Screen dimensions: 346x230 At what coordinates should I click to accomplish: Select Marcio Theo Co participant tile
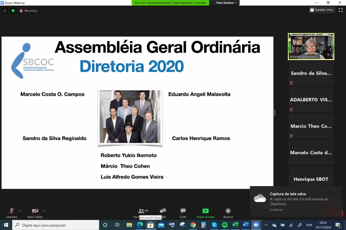(311, 126)
